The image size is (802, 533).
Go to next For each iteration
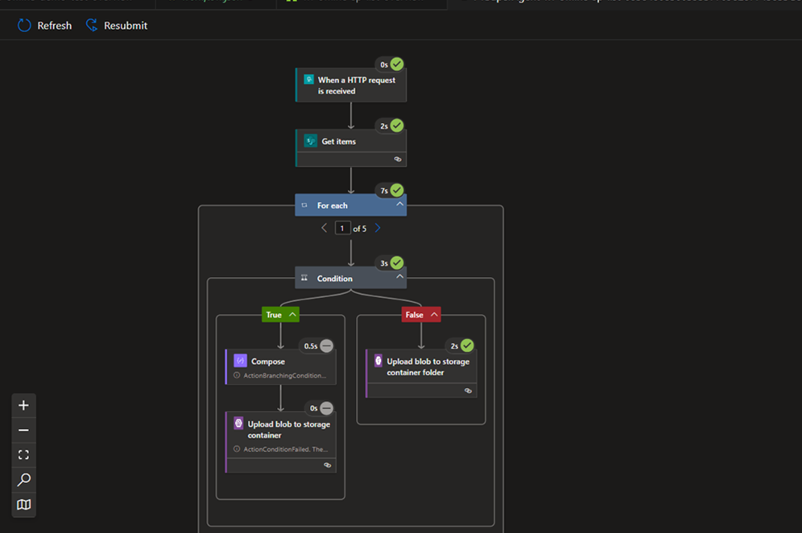[378, 228]
